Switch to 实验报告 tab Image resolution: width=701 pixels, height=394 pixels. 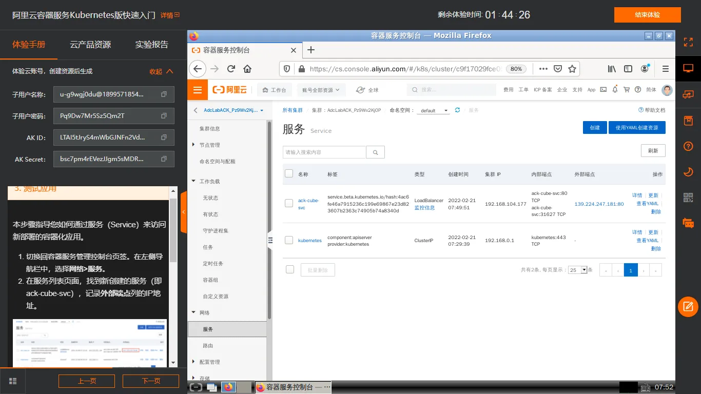point(152,45)
